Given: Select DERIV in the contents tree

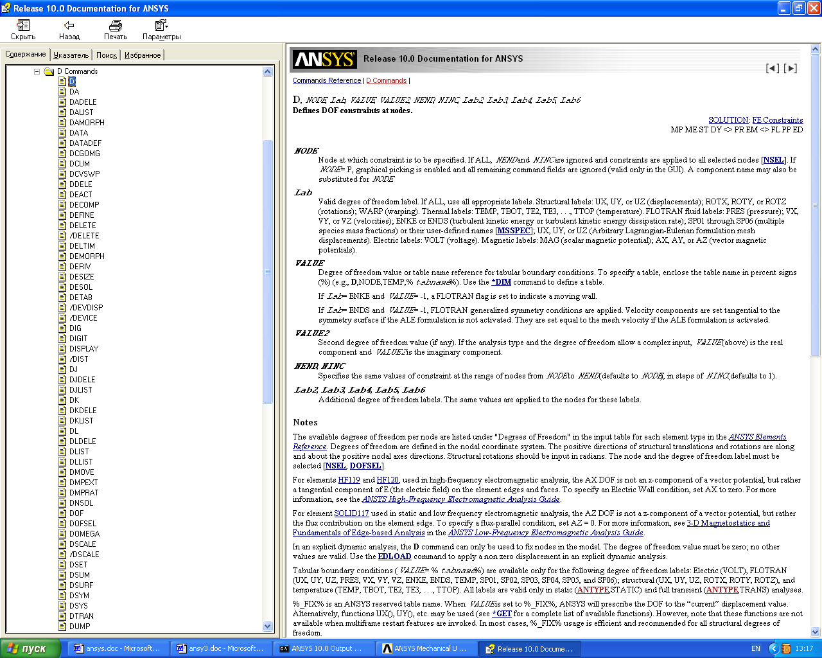Looking at the screenshot, I should [x=80, y=267].
